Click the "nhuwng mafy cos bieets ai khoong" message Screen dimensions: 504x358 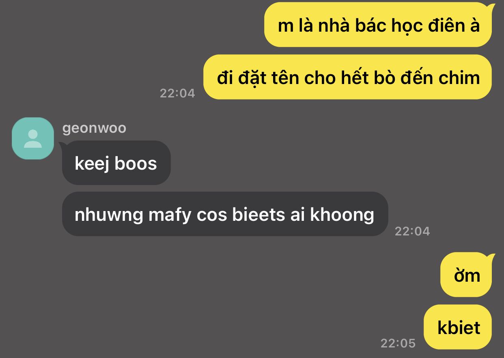[225, 214]
